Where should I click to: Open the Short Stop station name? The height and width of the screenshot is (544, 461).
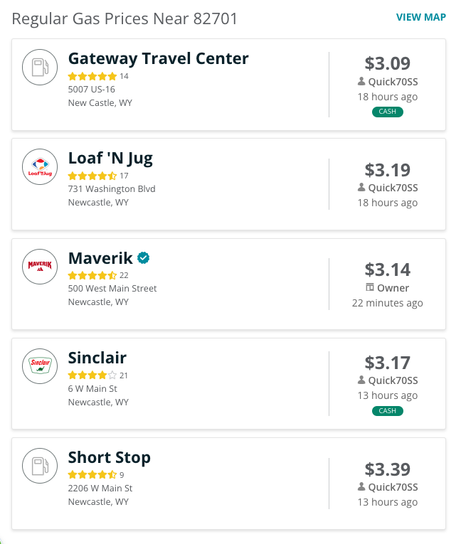click(110, 457)
